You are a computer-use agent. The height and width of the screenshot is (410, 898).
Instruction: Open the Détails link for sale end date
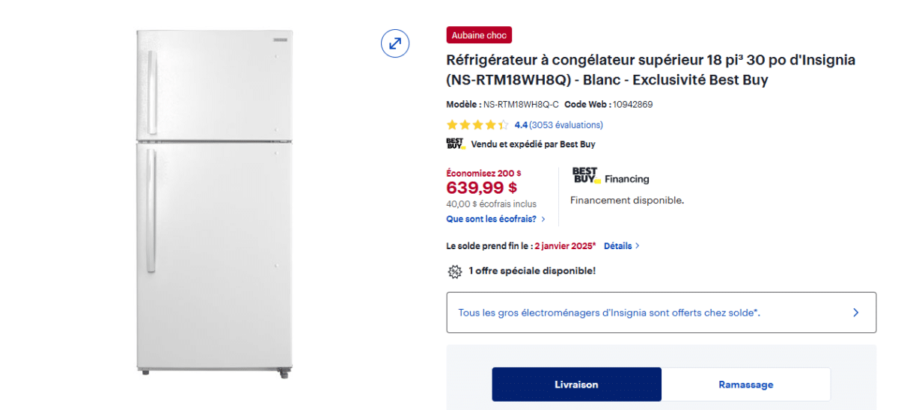coord(617,245)
